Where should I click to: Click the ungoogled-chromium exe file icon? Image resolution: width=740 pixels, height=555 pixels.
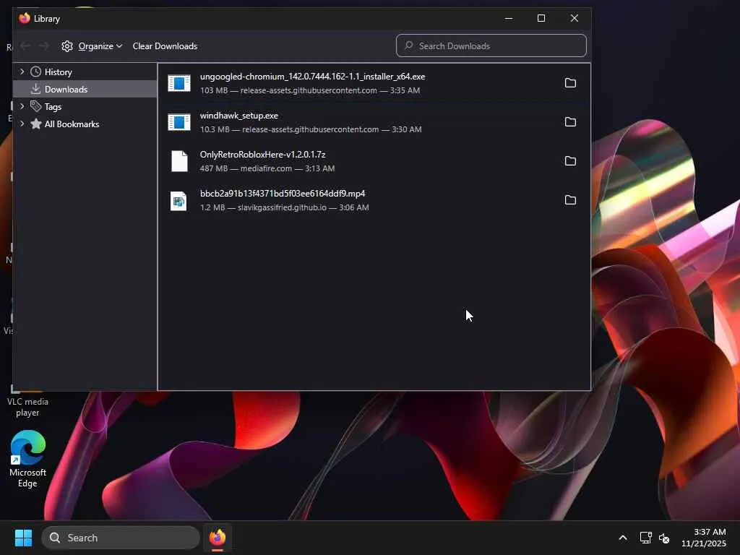(x=179, y=83)
